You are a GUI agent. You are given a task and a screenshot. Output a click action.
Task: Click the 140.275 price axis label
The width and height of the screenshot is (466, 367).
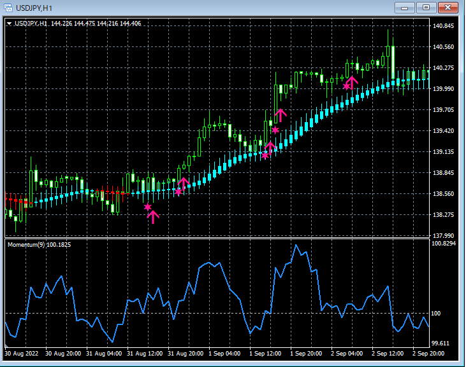click(444, 68)
